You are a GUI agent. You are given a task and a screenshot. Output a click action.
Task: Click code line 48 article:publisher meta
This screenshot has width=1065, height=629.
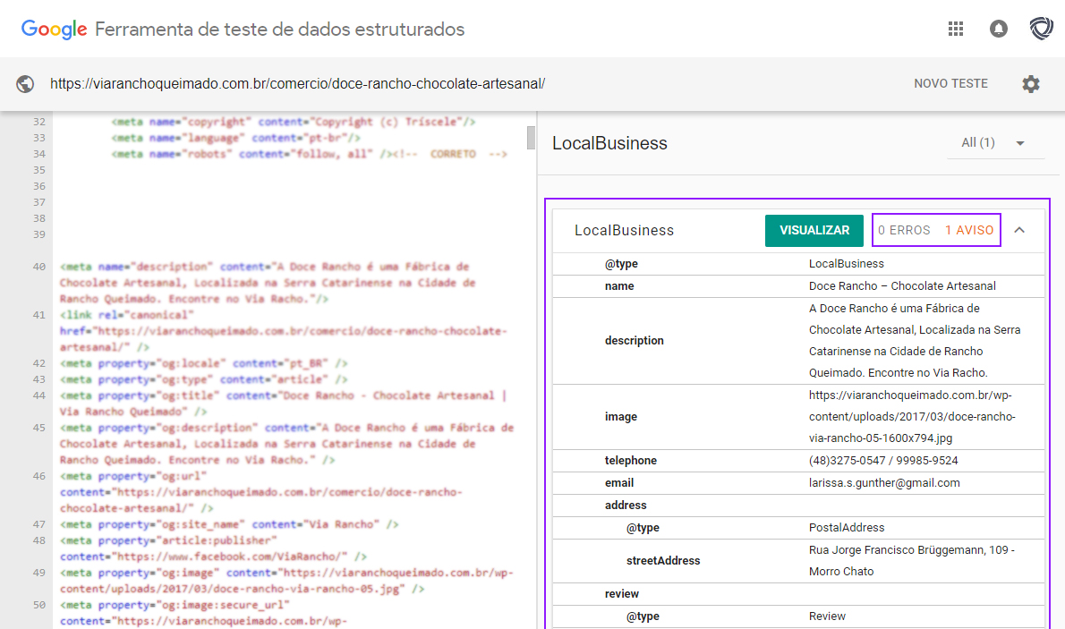213,548
